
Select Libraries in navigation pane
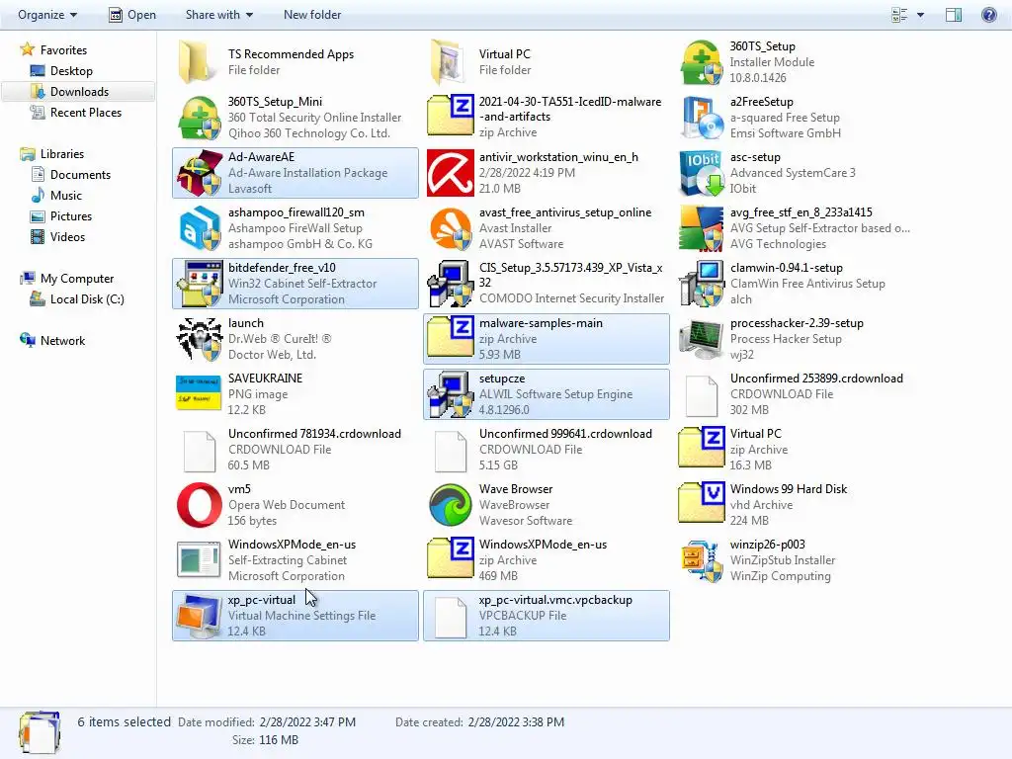(52, 153)
